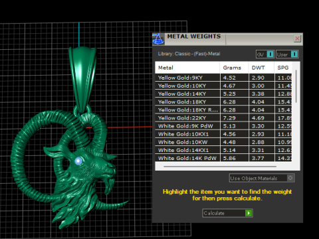This screenshot has width=319, height=239.
Task: Click the blue gemstone eye on goat
Action: (x=78, y=161)
